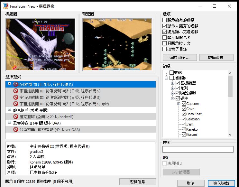This screenshot has width=239, height=187.
Task: Click the 已支持高分記錄 note text
Action: [43, 173]
